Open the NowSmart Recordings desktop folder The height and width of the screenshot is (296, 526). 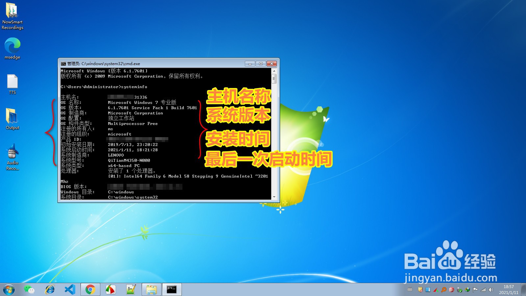pyautogui.click(x=12, y=16)
